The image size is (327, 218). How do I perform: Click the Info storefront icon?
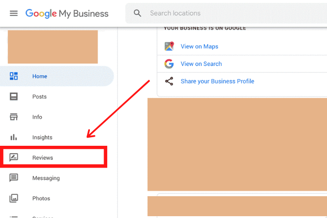[14, 117]
